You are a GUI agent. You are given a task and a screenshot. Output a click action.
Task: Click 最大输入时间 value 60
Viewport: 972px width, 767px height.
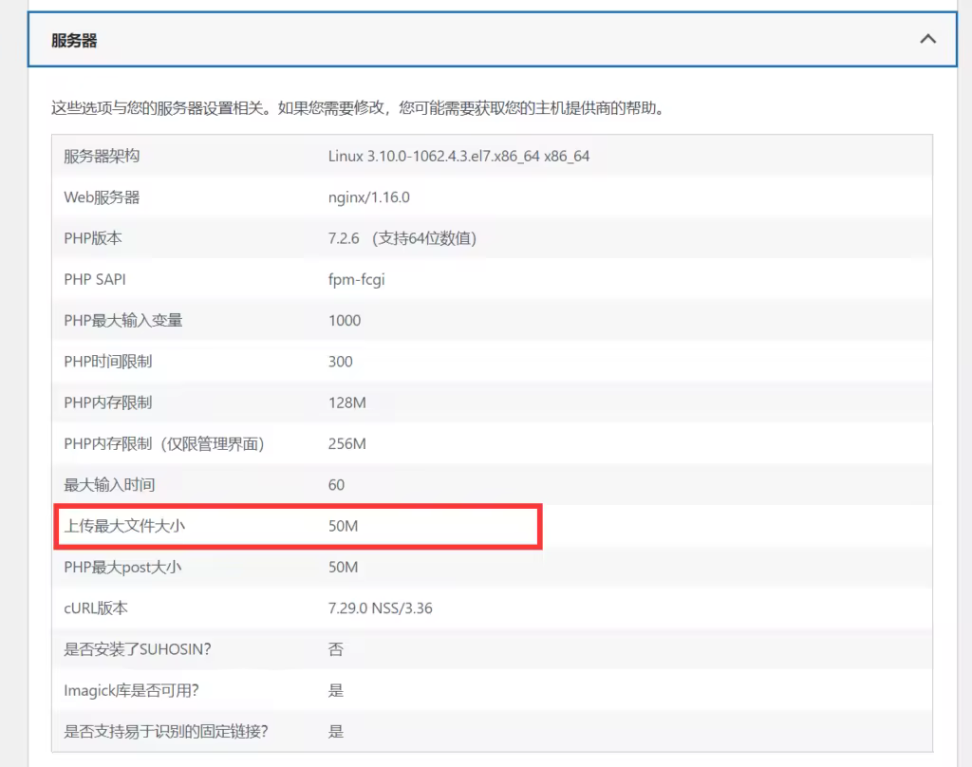click(337, 485)
